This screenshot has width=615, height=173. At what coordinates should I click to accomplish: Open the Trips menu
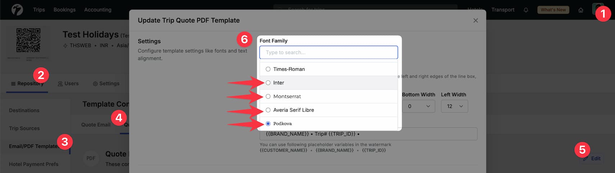[x=39, y=10]
